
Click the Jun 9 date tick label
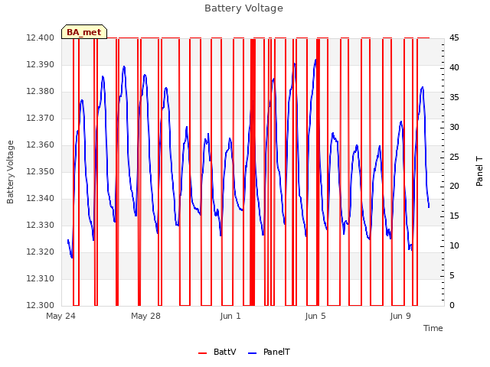400,316
